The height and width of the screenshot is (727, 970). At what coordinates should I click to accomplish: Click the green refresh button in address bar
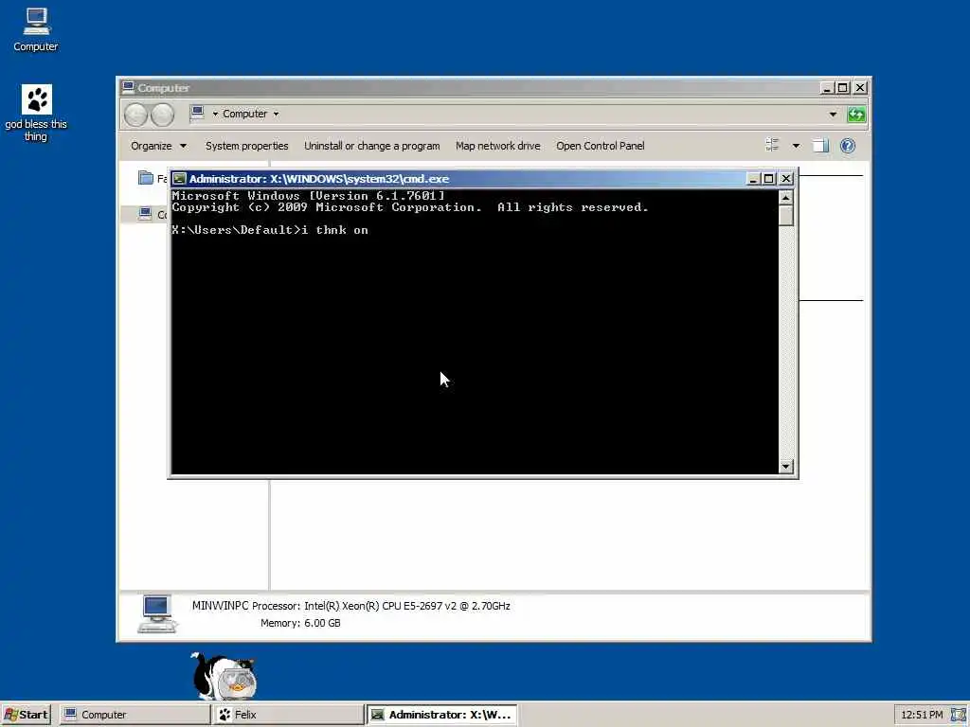(x=856, y=115)
